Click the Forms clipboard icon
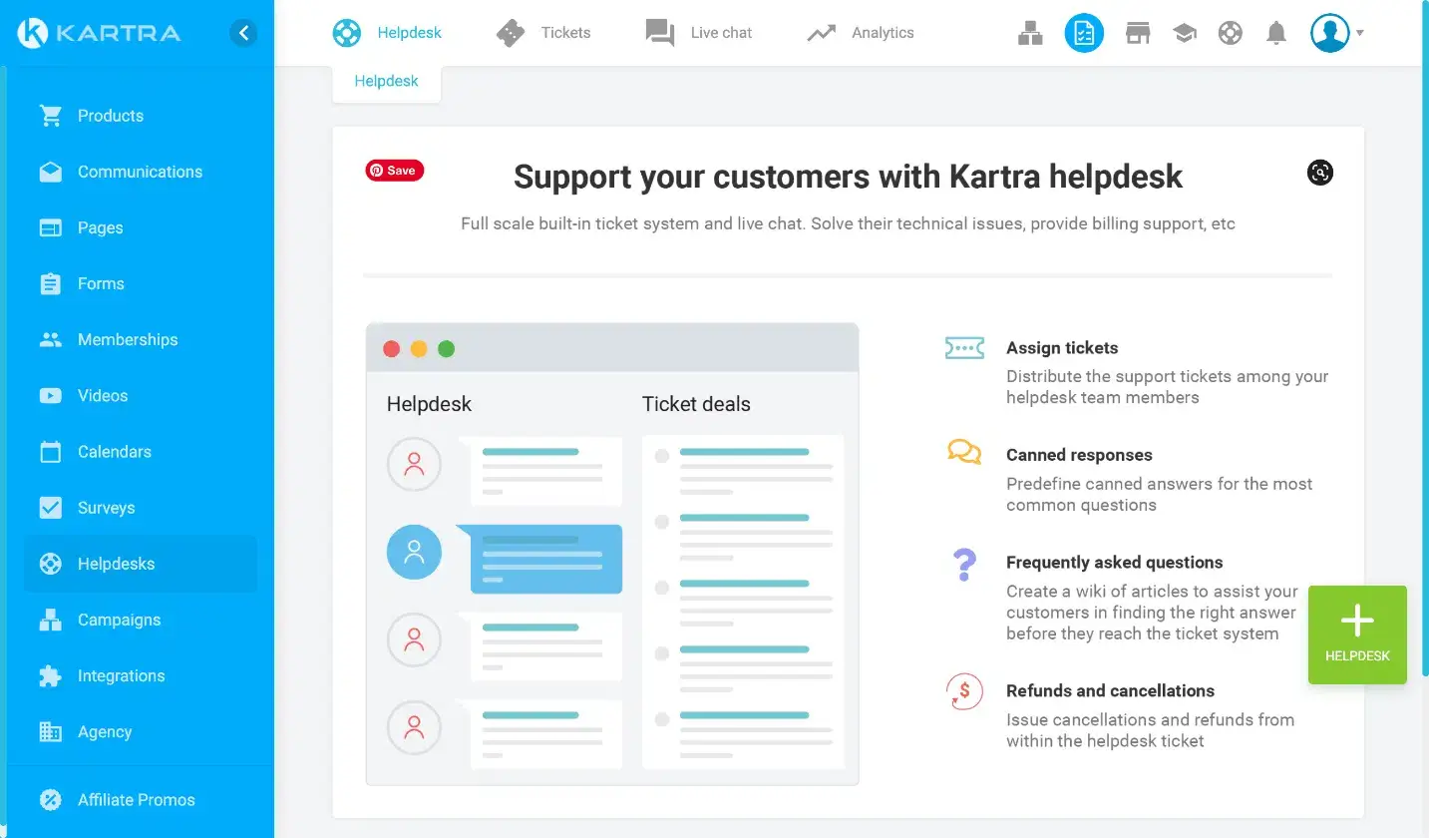 [50, 283]
